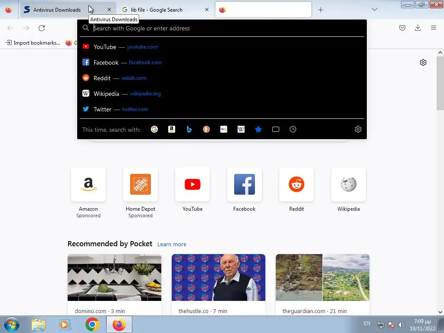
Task: Choose Facebook suggestion in address dropdown
Action: (x=222, y=62)
